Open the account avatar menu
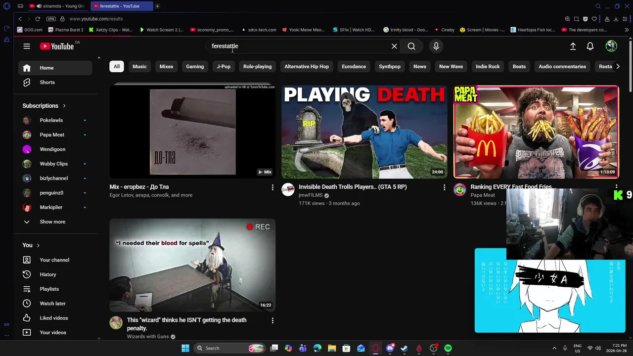633x356 pixels. 611,46
